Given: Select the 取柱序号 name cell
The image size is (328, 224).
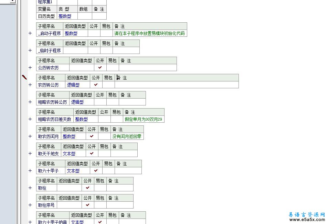Looking at the screenshot, I should pos(46,205).
